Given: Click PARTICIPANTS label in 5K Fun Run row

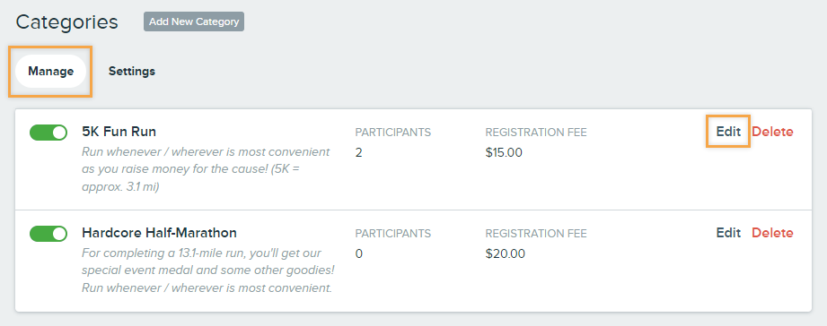Looking at the screenshot, I should [x=393, y=133].
